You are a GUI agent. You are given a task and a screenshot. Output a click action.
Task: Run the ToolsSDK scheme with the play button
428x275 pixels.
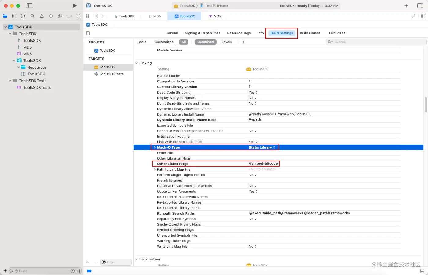(75, 6)
